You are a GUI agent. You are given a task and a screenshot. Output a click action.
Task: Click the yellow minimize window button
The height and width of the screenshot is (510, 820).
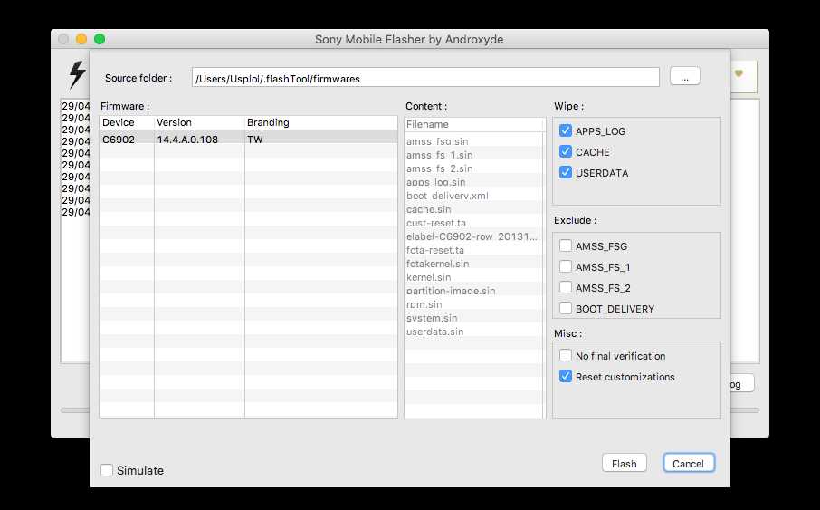pyautogui.click(x=81, y=39)
